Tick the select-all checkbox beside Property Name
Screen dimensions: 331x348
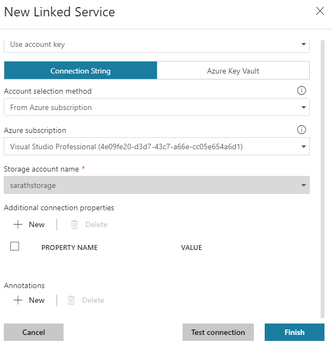click(x=15, y=246)
